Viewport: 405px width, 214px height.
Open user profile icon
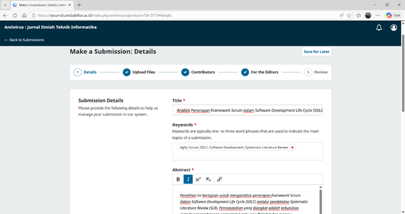coord(394,27)
